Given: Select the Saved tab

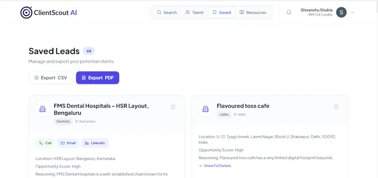Looking at the screenshot, I should (222, 13).
